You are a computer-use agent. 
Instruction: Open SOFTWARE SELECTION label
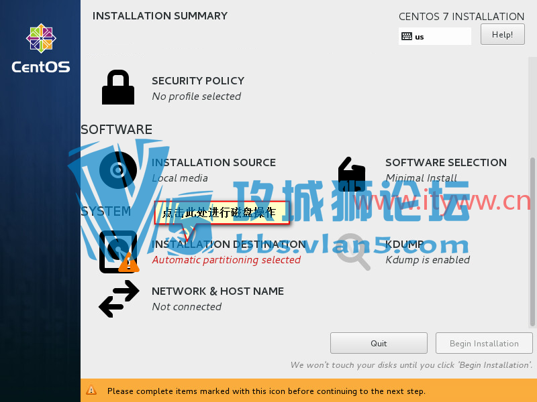pyautogui.click(x=446, y=162)
